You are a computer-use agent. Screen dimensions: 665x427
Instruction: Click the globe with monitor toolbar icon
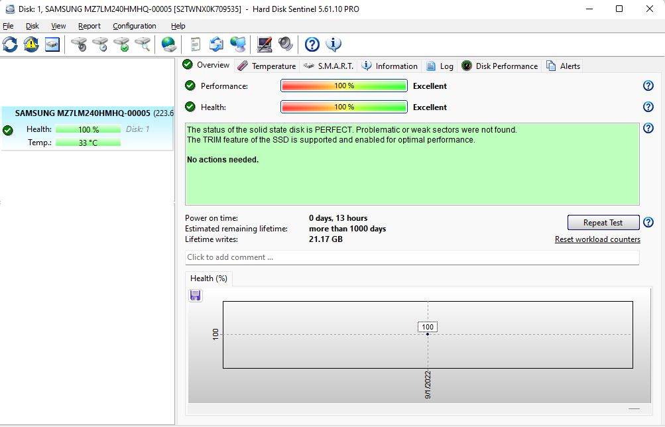tap(237, 44)
